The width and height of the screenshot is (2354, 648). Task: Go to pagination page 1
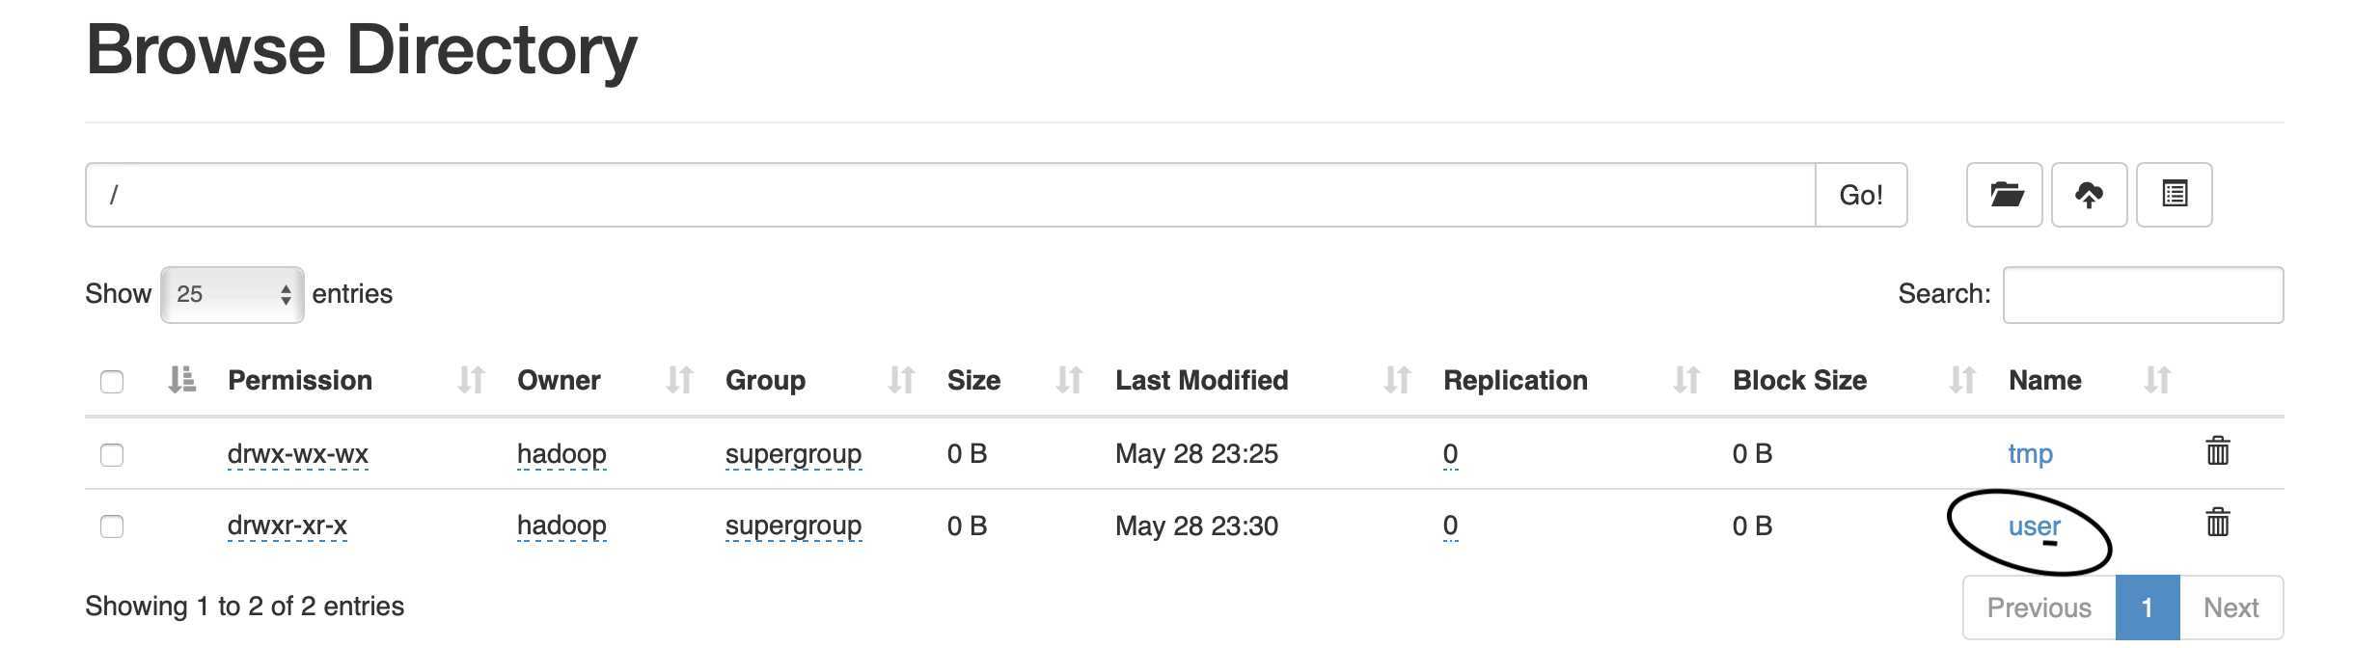pos(2148,607)
